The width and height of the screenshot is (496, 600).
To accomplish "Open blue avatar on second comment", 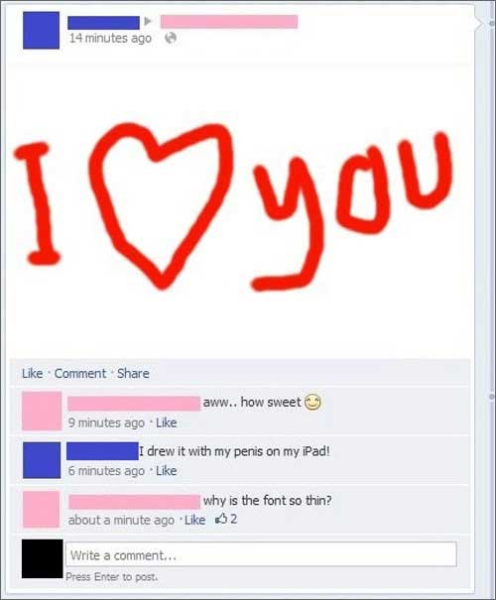I will [42, 460].
